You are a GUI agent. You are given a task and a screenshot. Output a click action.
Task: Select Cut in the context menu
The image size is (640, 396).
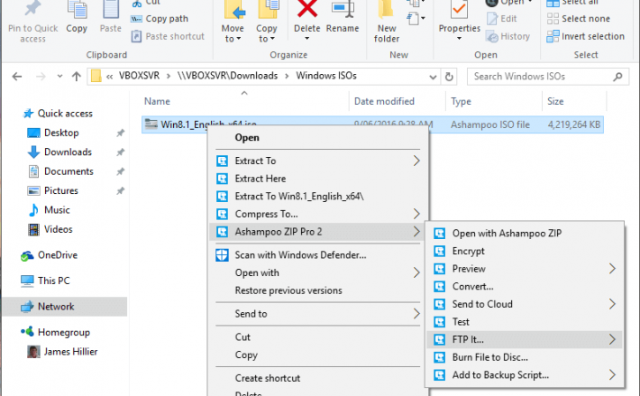[x=242, y=337]
